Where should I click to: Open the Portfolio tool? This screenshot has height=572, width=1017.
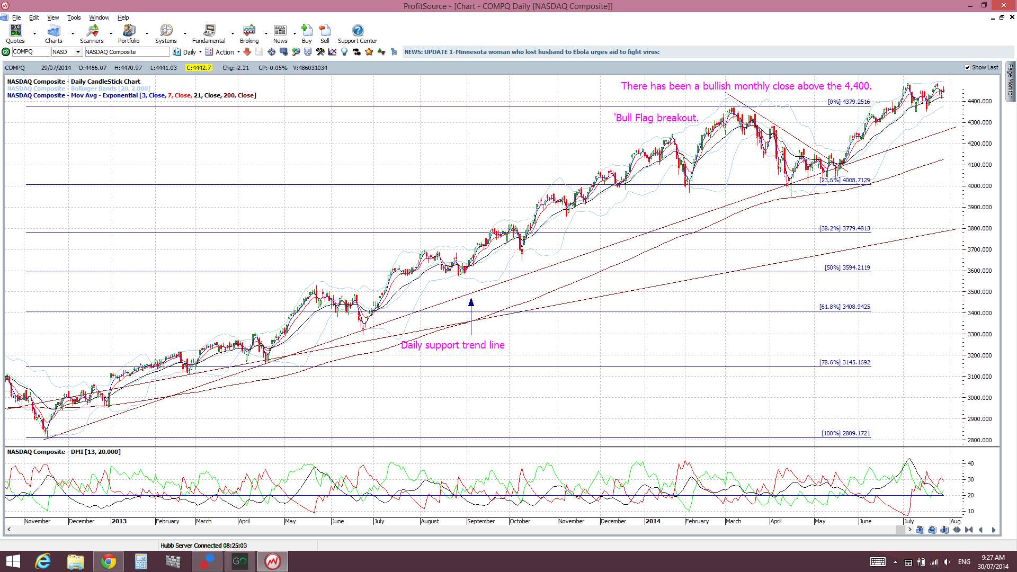click(x=129, y=34)
